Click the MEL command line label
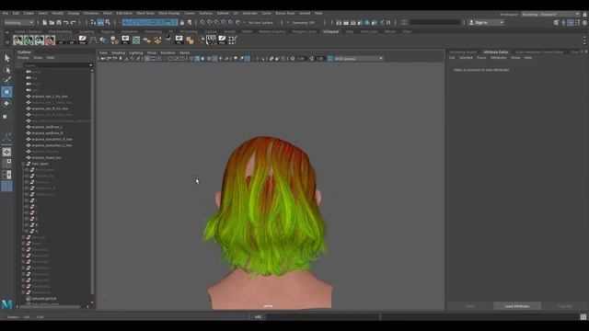The height and width of the screenshot is (331, 589). (x=259, y=317)
